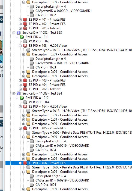Click the Teletext T icon for ES PID 701
Viewport: 132px width, 191px height.
pyautogui.click(x=25, y=28)
